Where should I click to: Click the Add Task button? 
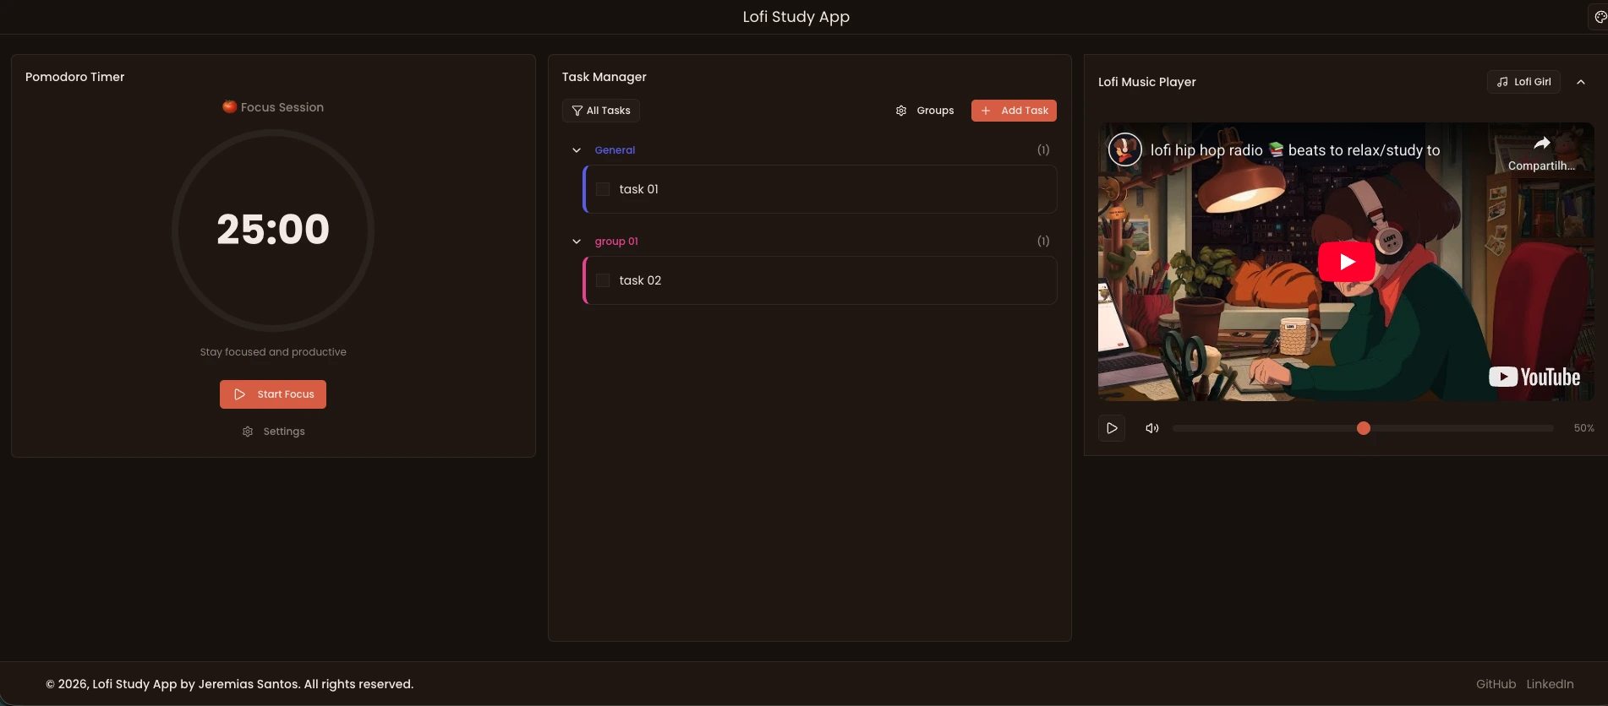click(x=1014, y=111)
